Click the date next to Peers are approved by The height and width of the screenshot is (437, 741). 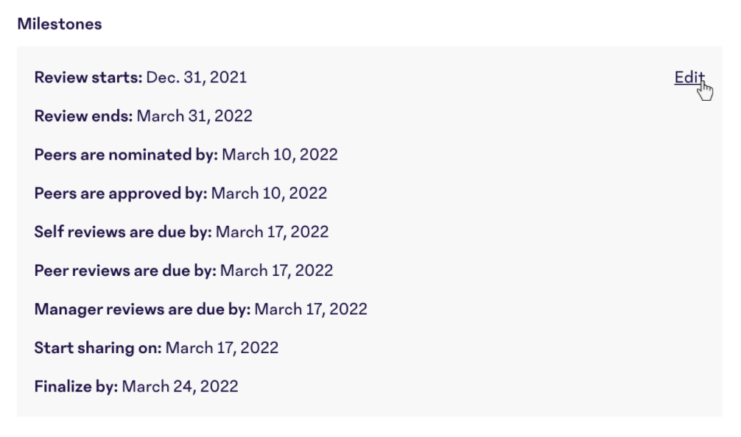click(269, 193)
